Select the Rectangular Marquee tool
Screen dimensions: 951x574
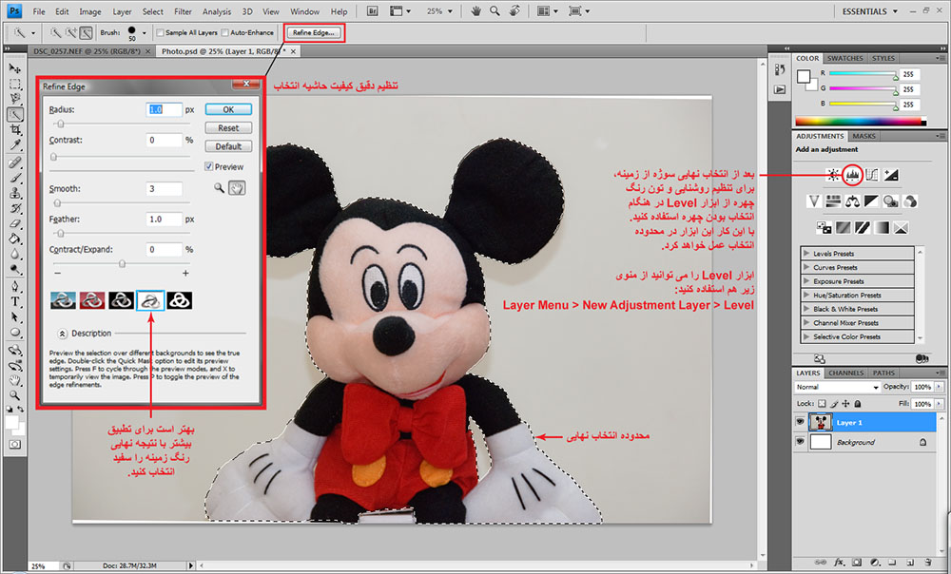tap(15, 84)
